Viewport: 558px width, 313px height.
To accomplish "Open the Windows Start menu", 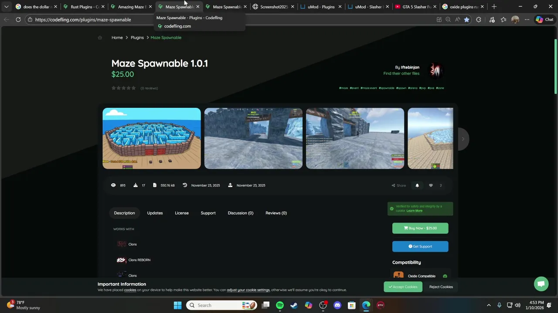I will pyautogui.click(x=177, y=305).
